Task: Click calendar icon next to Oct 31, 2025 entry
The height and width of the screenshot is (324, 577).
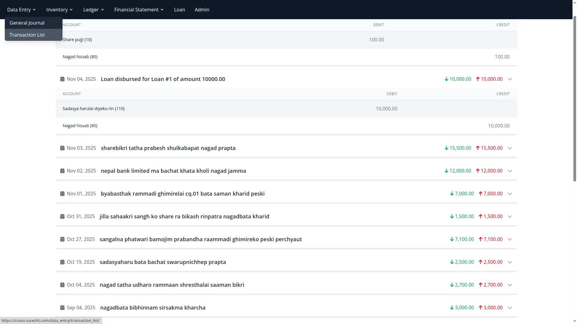Action: (62, 216)
